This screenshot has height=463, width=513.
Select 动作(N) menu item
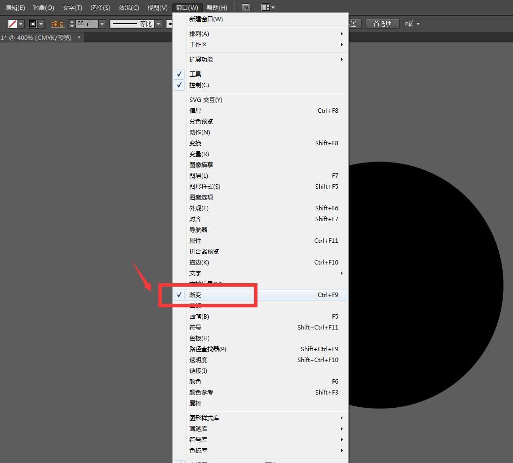260,132
